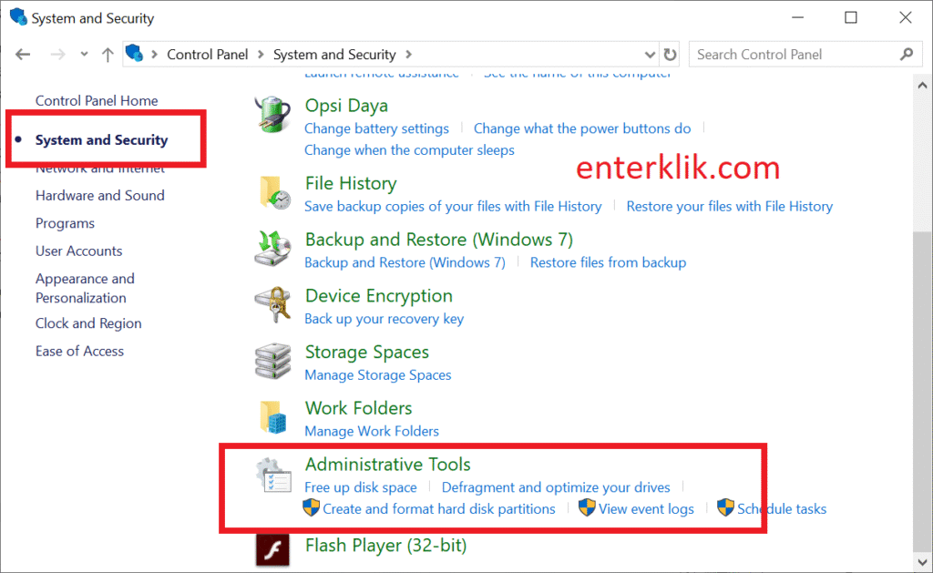This screenshot has height=573, width=933.
Task: Open the recent locations dropdown arrow
Action: (x=85, y=55)
